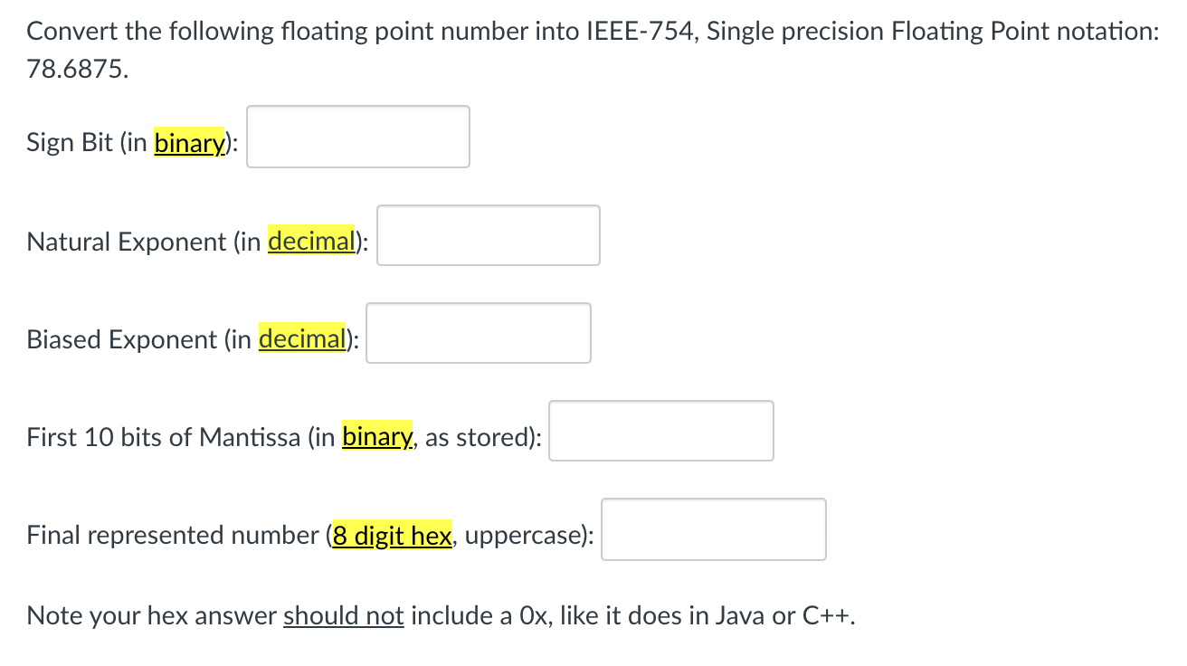Image resolution: width=1187 pixels, height=666 pixels.
Task: Click the Final represented number label
Action: (x=173, y=536)
